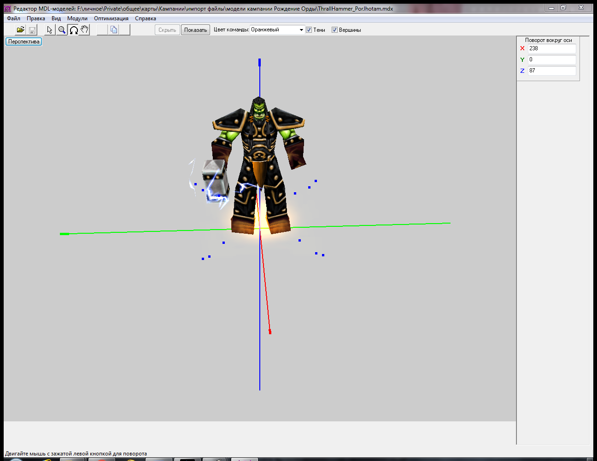Screen dimensions: 597x461
Task: Click the Поворот вокруг оси label
Action: (548, 40)
